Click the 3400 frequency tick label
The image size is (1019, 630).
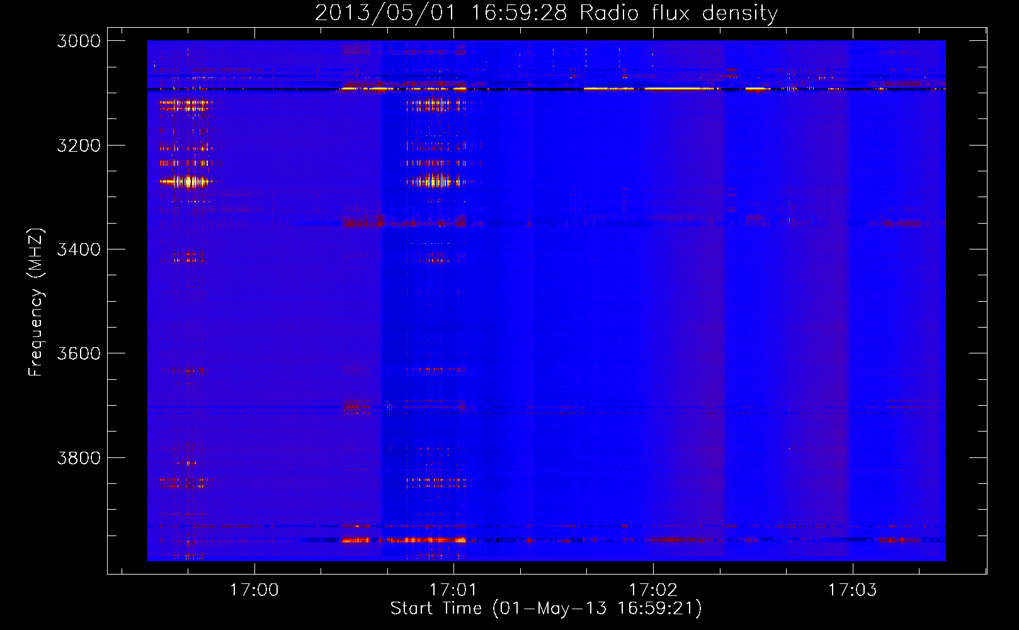79,249
